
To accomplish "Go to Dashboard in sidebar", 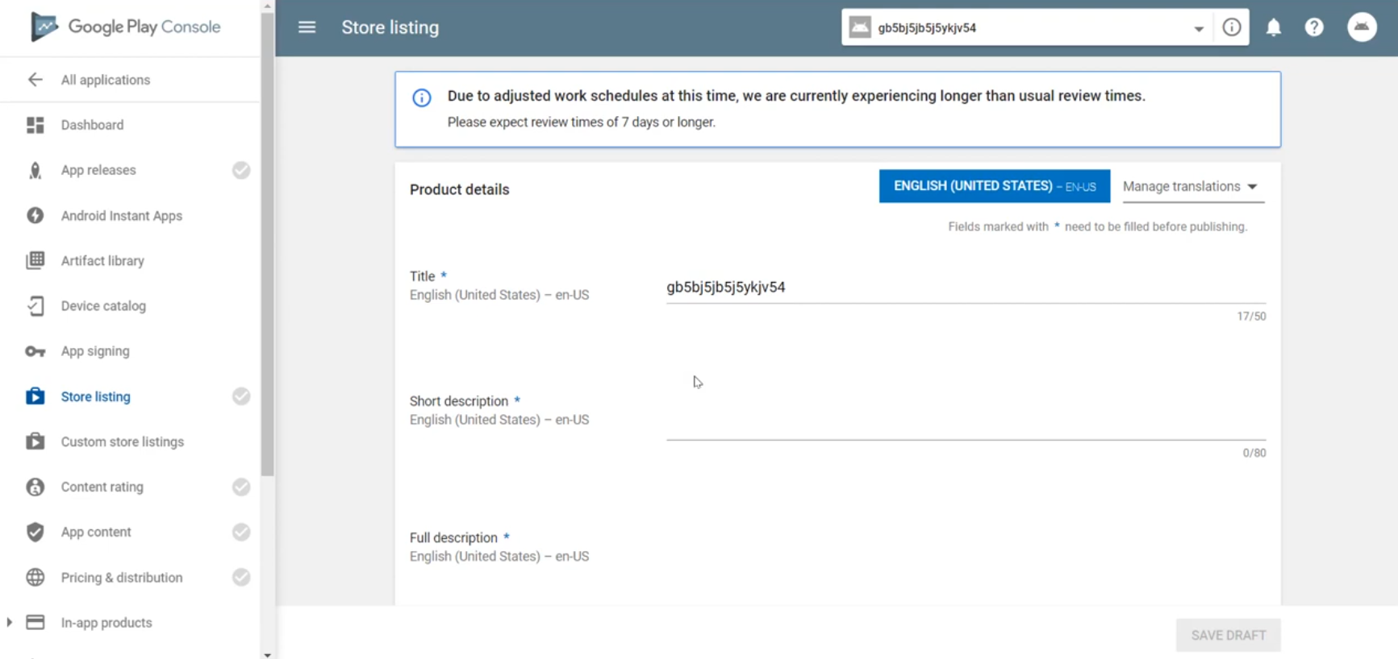I will coord(92,125).
